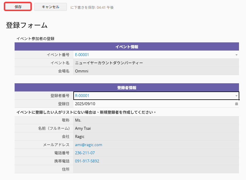Screen dimensions: 246x180
Task: Click the 会社 field showing Ragic
Action: tap(156, 136)
